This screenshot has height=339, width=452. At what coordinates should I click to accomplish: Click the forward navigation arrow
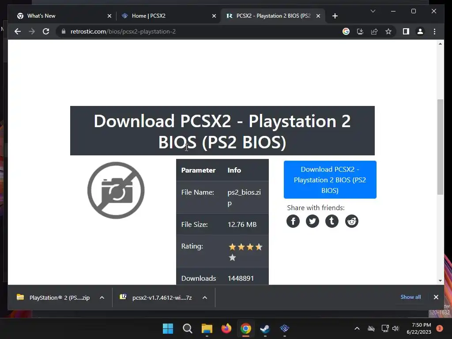pos(32,31)
